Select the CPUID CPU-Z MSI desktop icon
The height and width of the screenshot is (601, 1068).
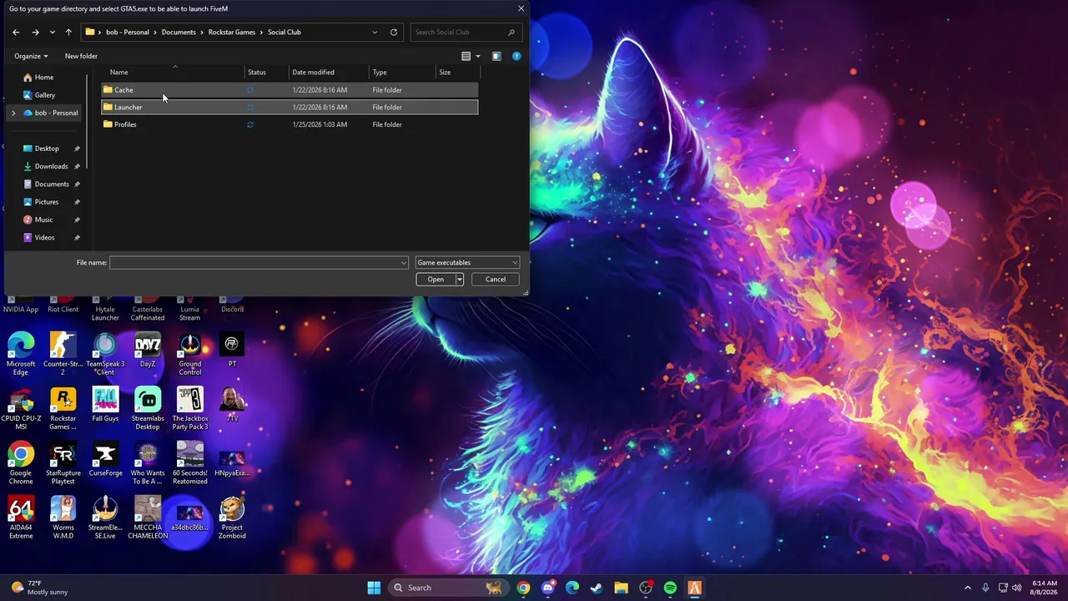point(21,408)
